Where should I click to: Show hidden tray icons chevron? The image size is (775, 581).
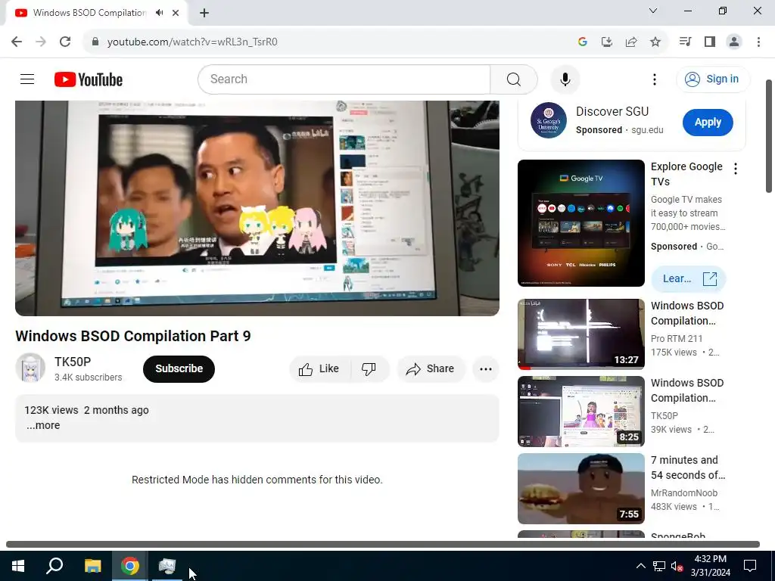[x=640, y=566]
